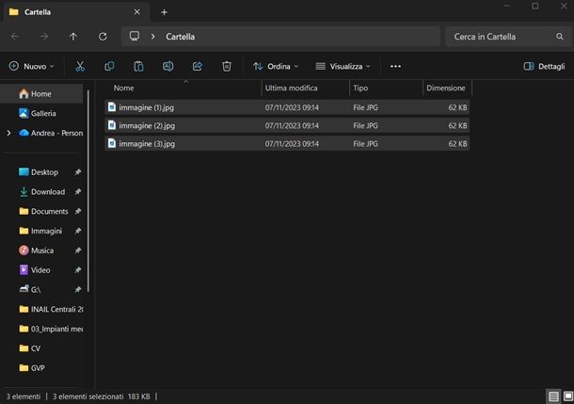
Task: Expand the Andrea - Personale OneDrive node
Action: 8,133
